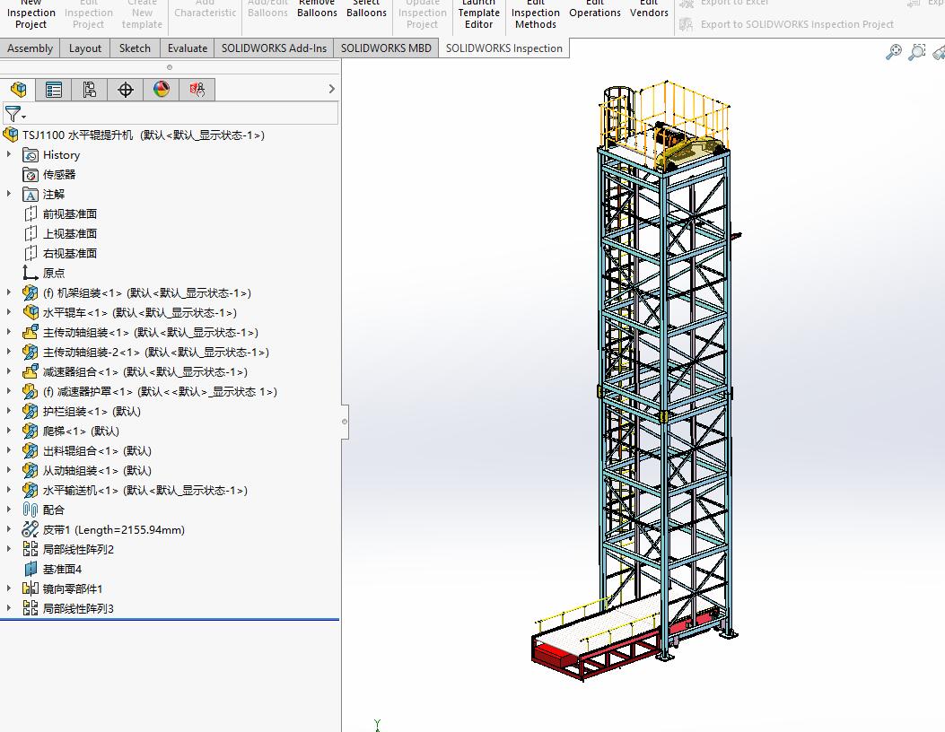Click the 注解 annotations icon

pos(31,195)
